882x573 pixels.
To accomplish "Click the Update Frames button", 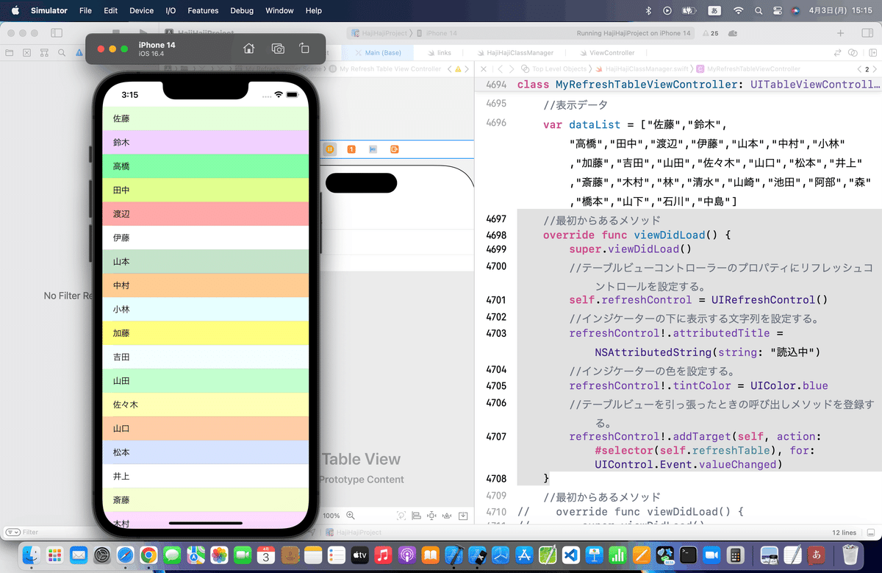I will click(401, 516).
